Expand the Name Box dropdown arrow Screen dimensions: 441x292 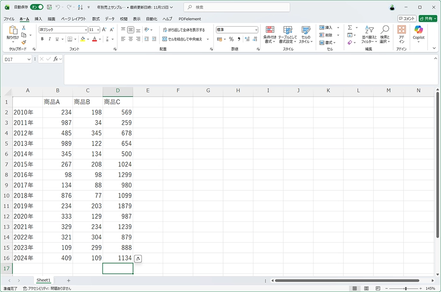click(29, 59)
